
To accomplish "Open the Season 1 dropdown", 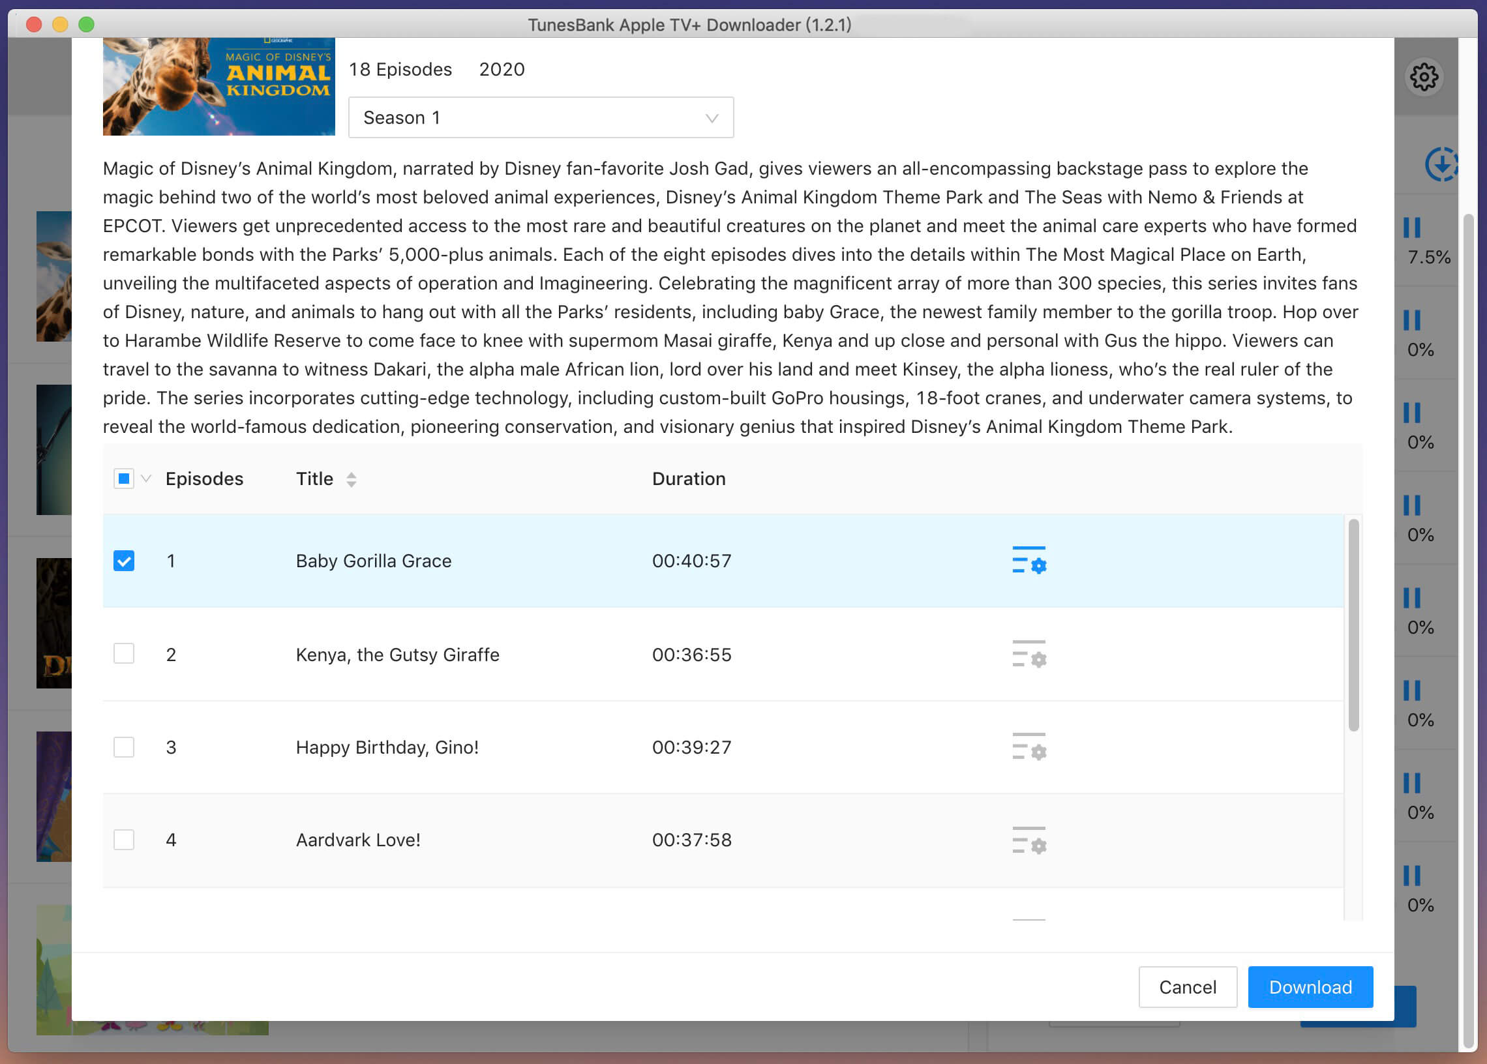I will [x=541, y=118].
